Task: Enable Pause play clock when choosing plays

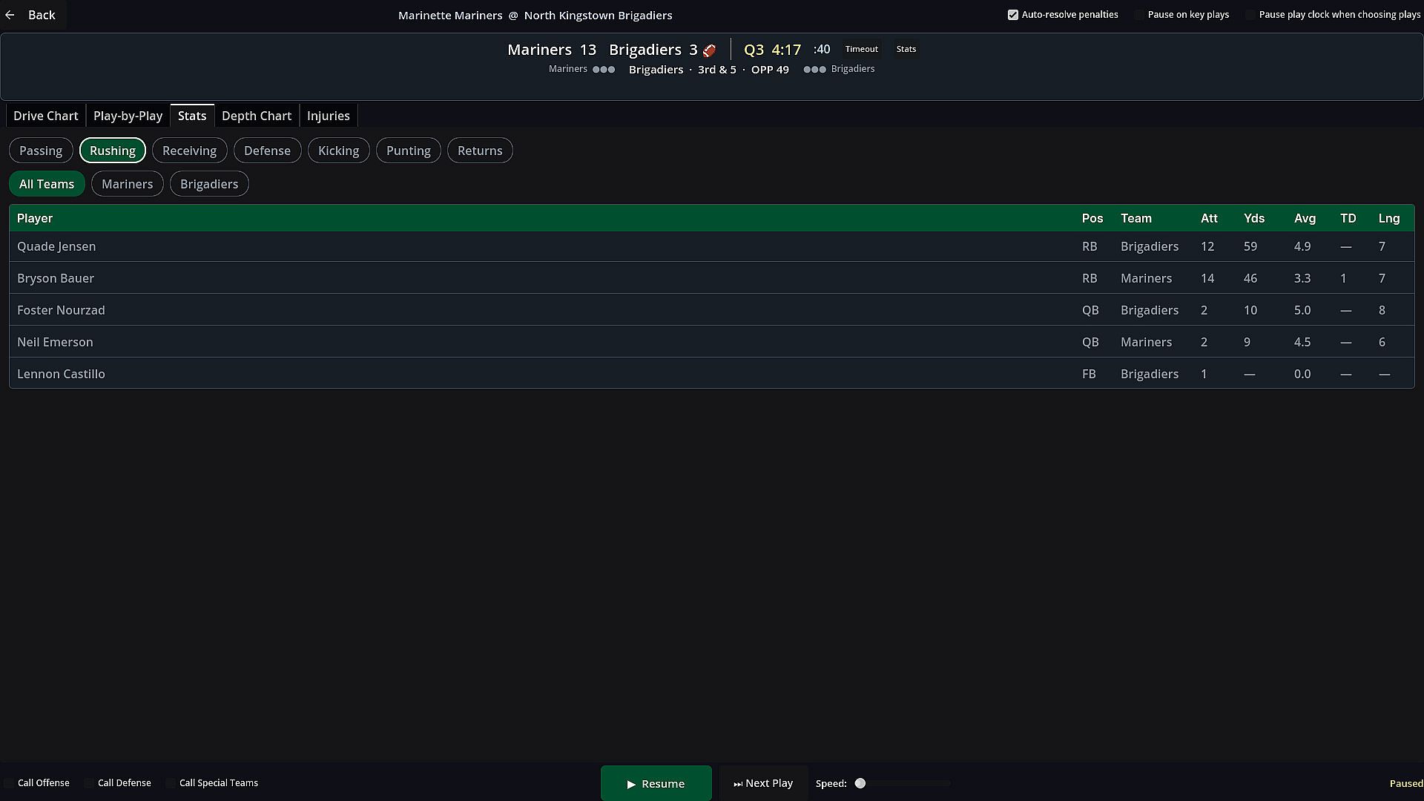Action: [1250, 15]
